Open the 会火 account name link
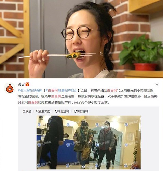The image size is (163, 171). [21, 84]
